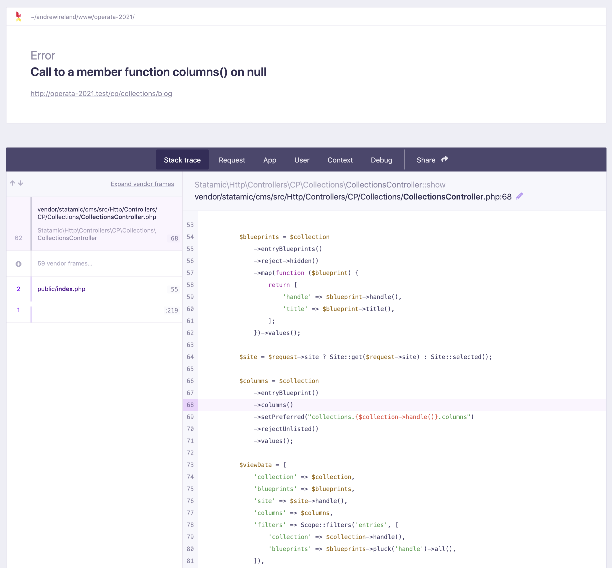This screenshot has height=568, width=612.
Task: Expand vendor frames in the stack trace
Action: 142,184
